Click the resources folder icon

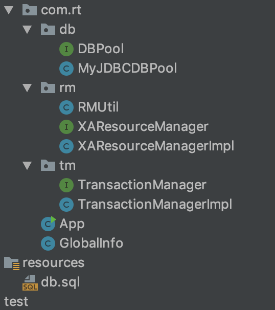(x=12, y=263)
